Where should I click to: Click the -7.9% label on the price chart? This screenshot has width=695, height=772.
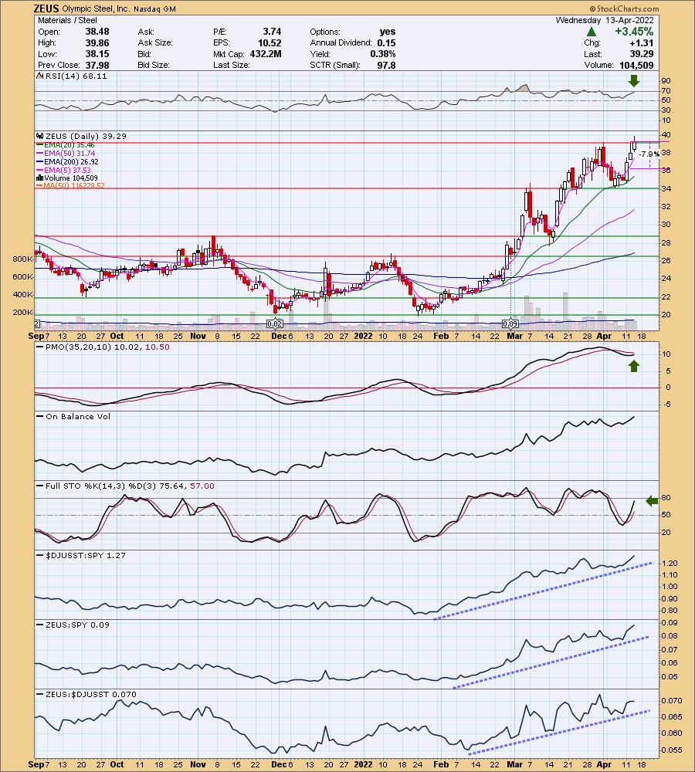(649, 154)
